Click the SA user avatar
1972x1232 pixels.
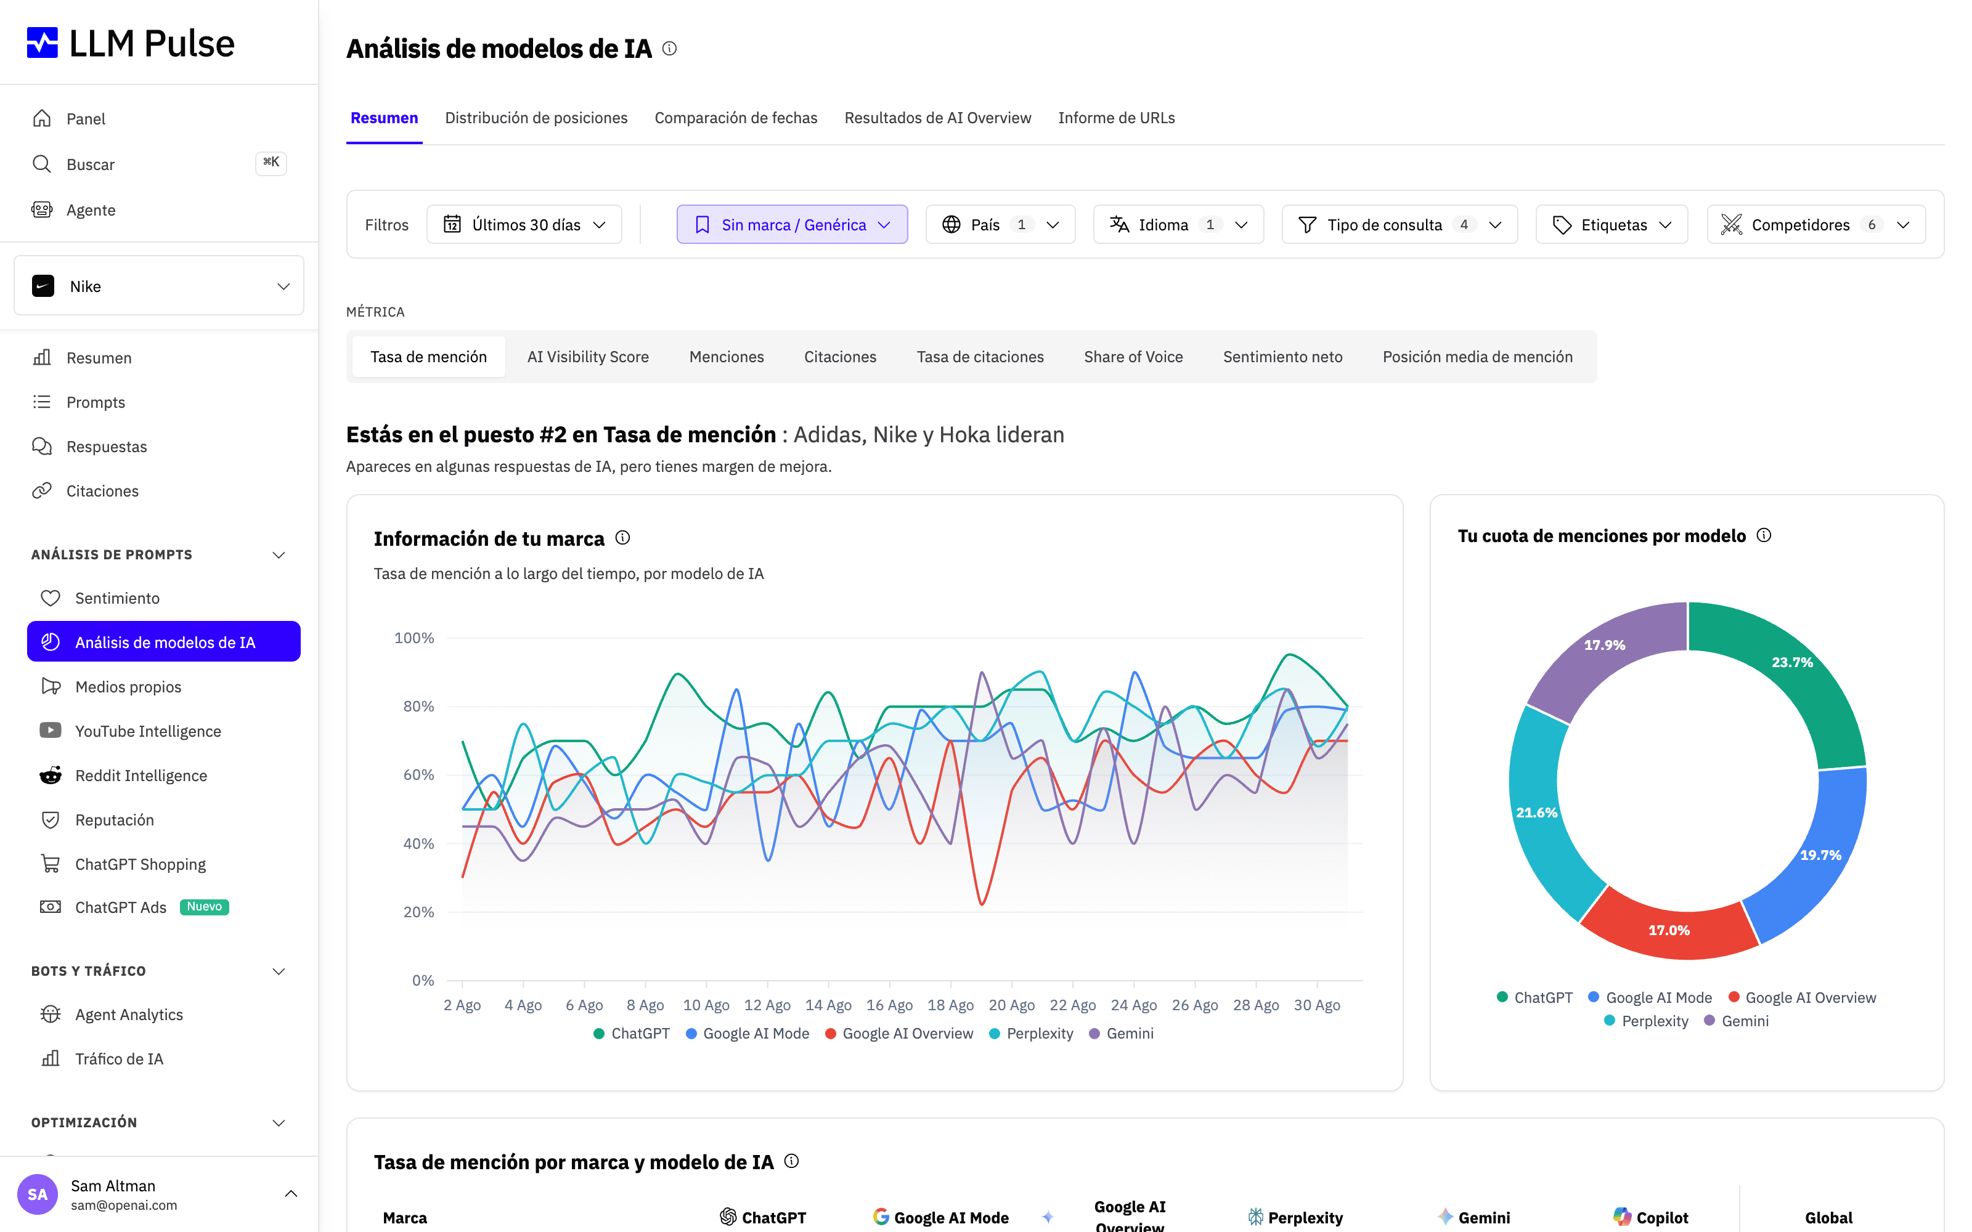click(x=38, y=1194)
